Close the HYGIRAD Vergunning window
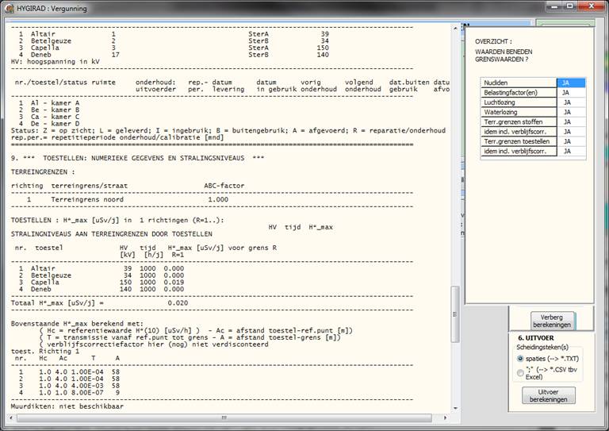609x431 pixels. point(591,6)
